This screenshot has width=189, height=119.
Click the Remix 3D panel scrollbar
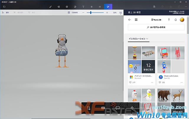(x=188, y=26)
